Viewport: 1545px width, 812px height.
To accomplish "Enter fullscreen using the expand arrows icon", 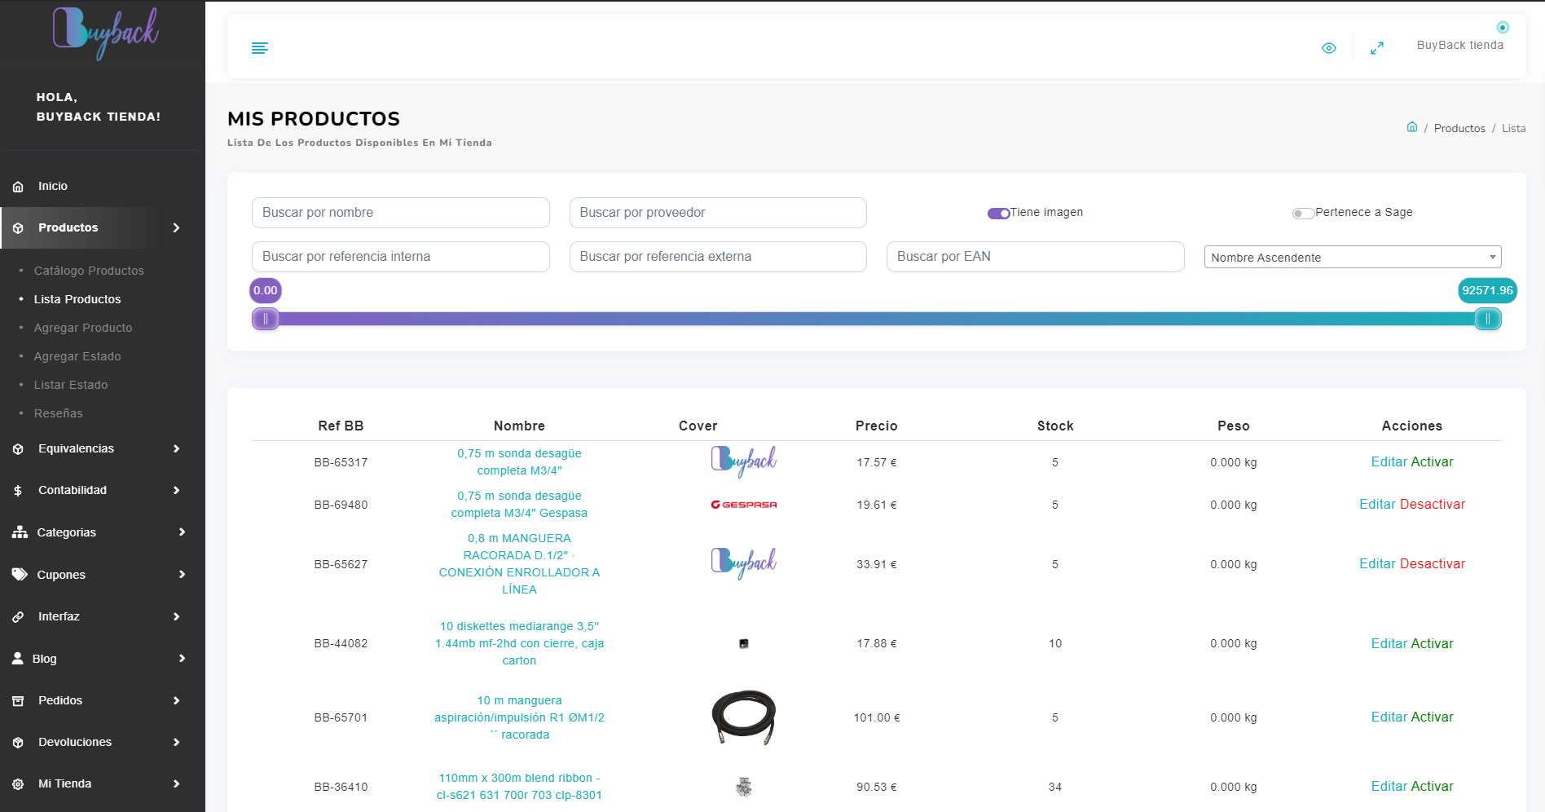I will pos(1377,48).
